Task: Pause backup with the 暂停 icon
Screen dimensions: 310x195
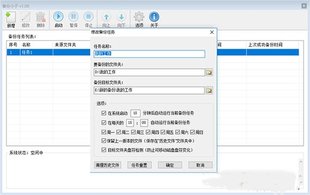Action: click(x=74, y=19)
